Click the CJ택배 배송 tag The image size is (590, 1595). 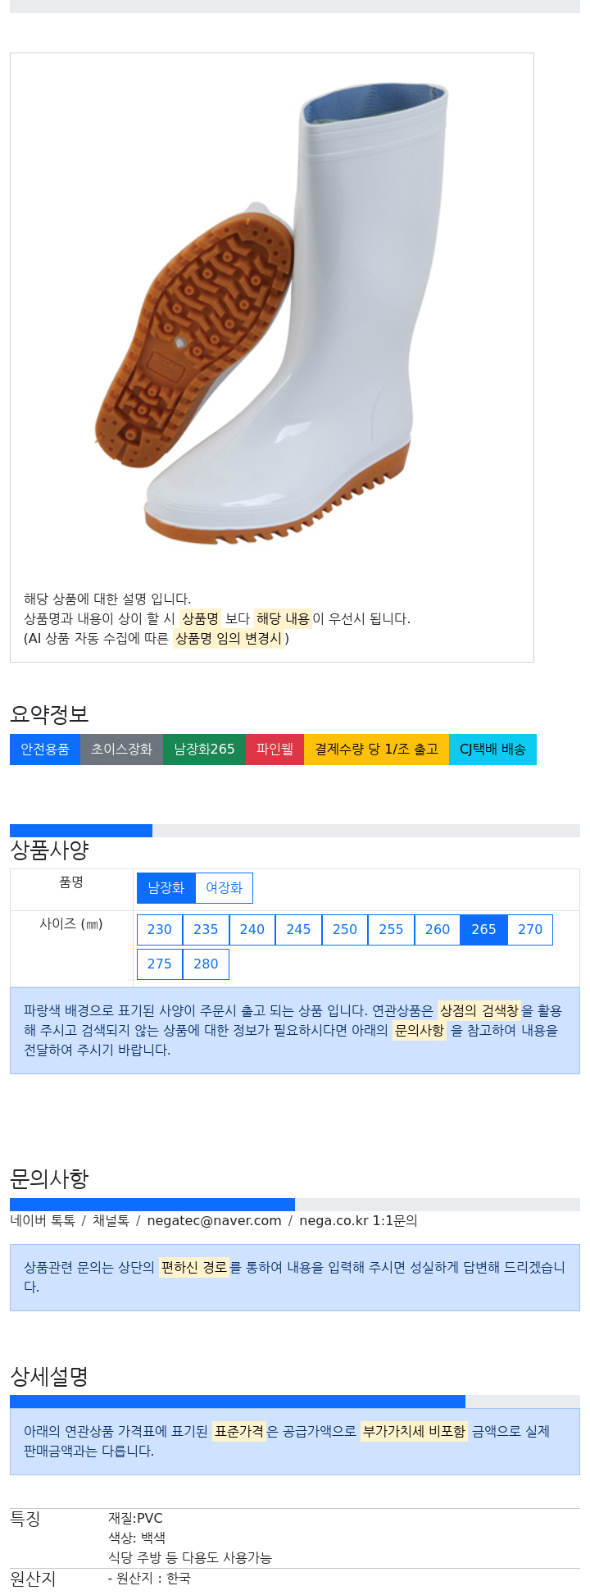(492, 750)
